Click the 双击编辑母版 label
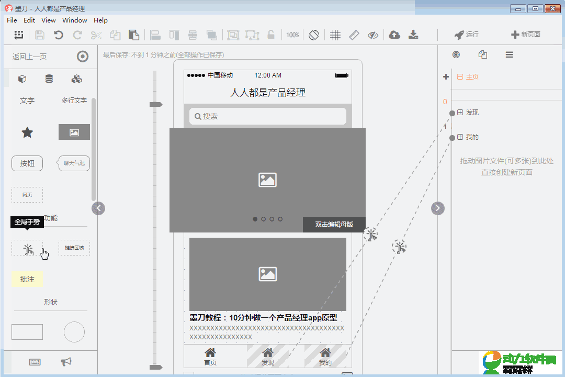Screen dimensions: 565x377 pos(334,225)
